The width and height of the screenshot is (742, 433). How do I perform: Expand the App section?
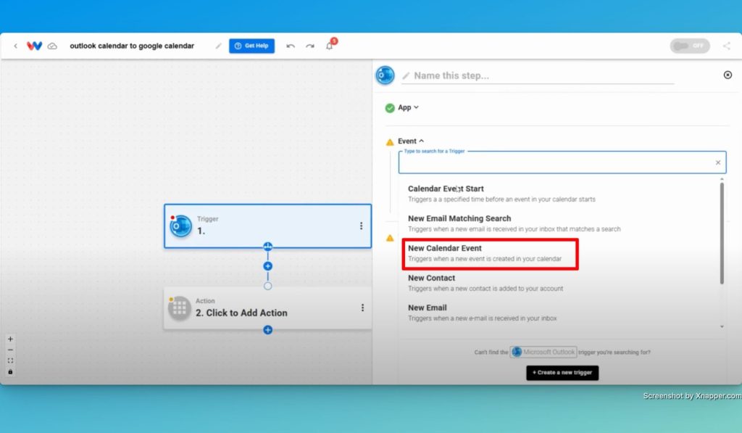pyautogui.click(x=409, y=107)
